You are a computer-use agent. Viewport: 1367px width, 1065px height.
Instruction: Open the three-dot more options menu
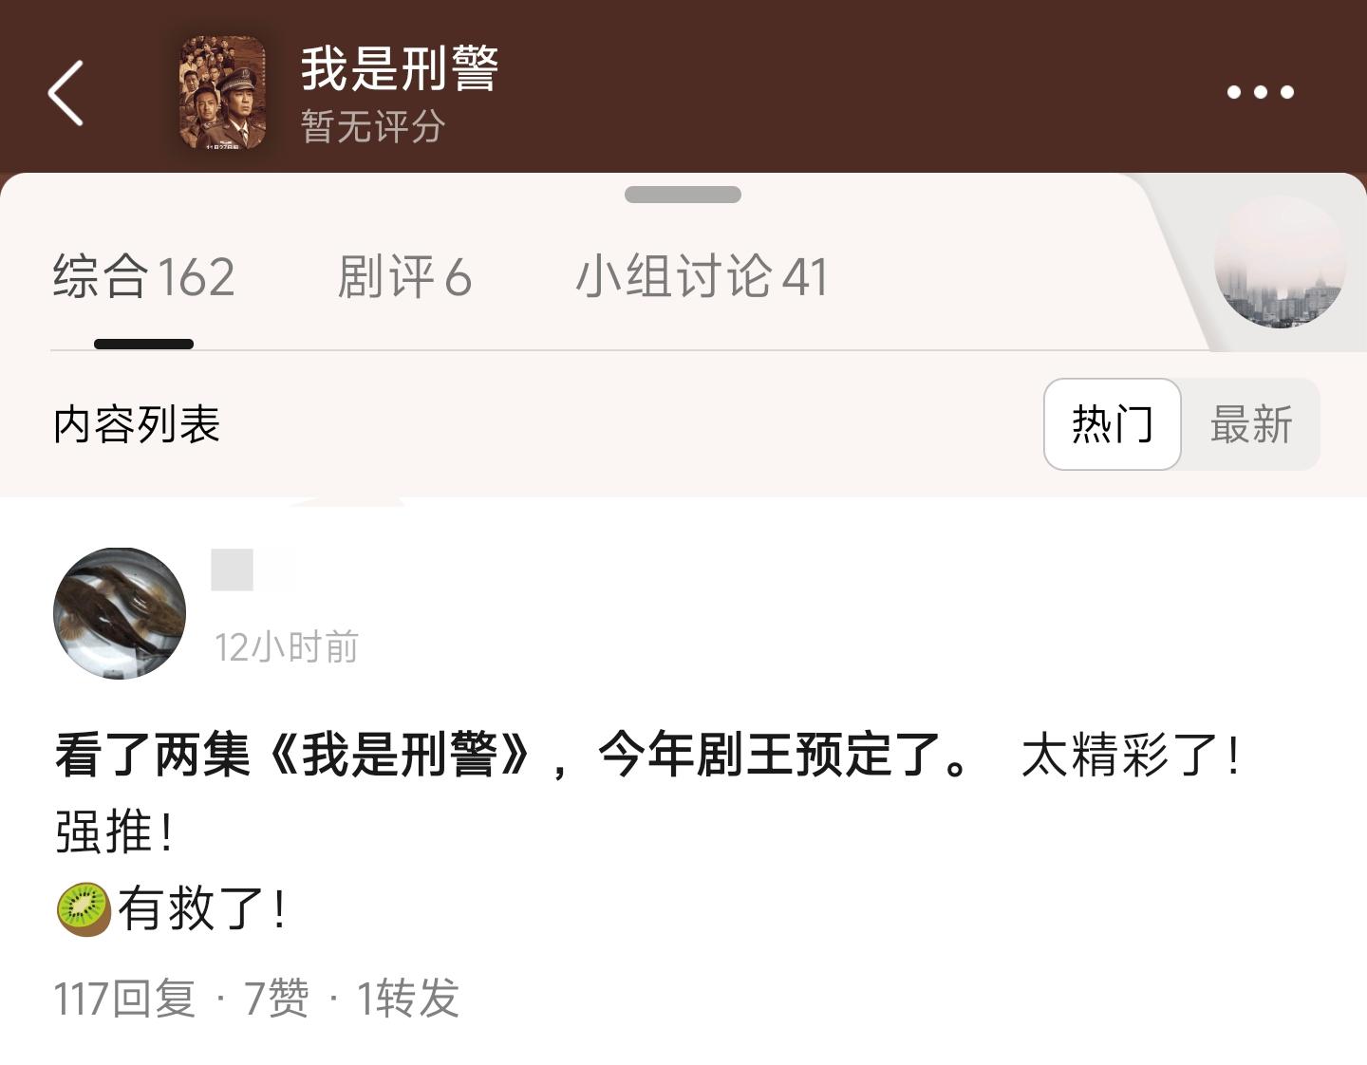pos(1260,92)
